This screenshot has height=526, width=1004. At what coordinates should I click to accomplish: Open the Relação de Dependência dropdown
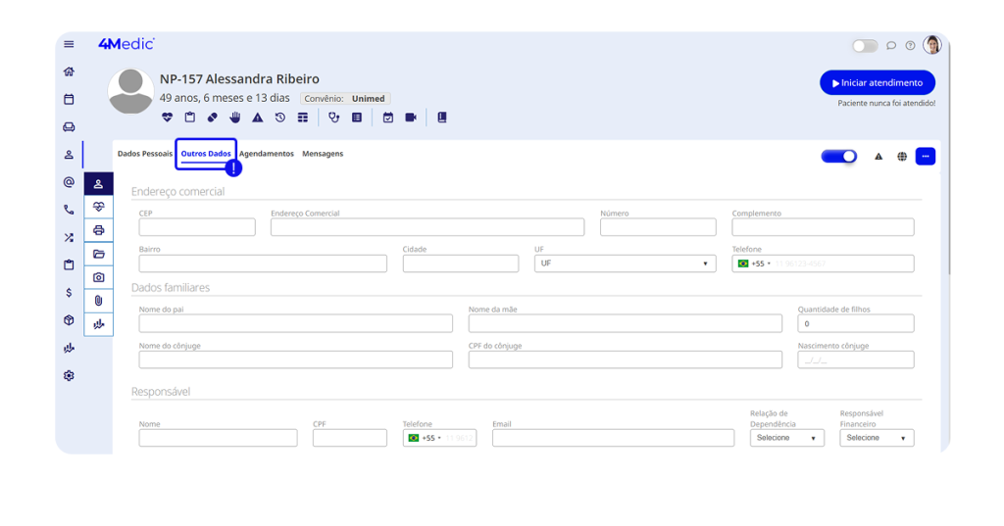(x=787, y=438)
